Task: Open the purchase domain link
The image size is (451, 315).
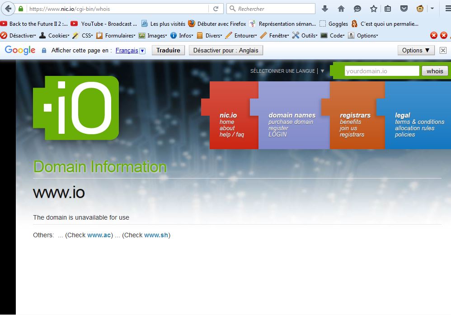Action: tap(291, 122)
